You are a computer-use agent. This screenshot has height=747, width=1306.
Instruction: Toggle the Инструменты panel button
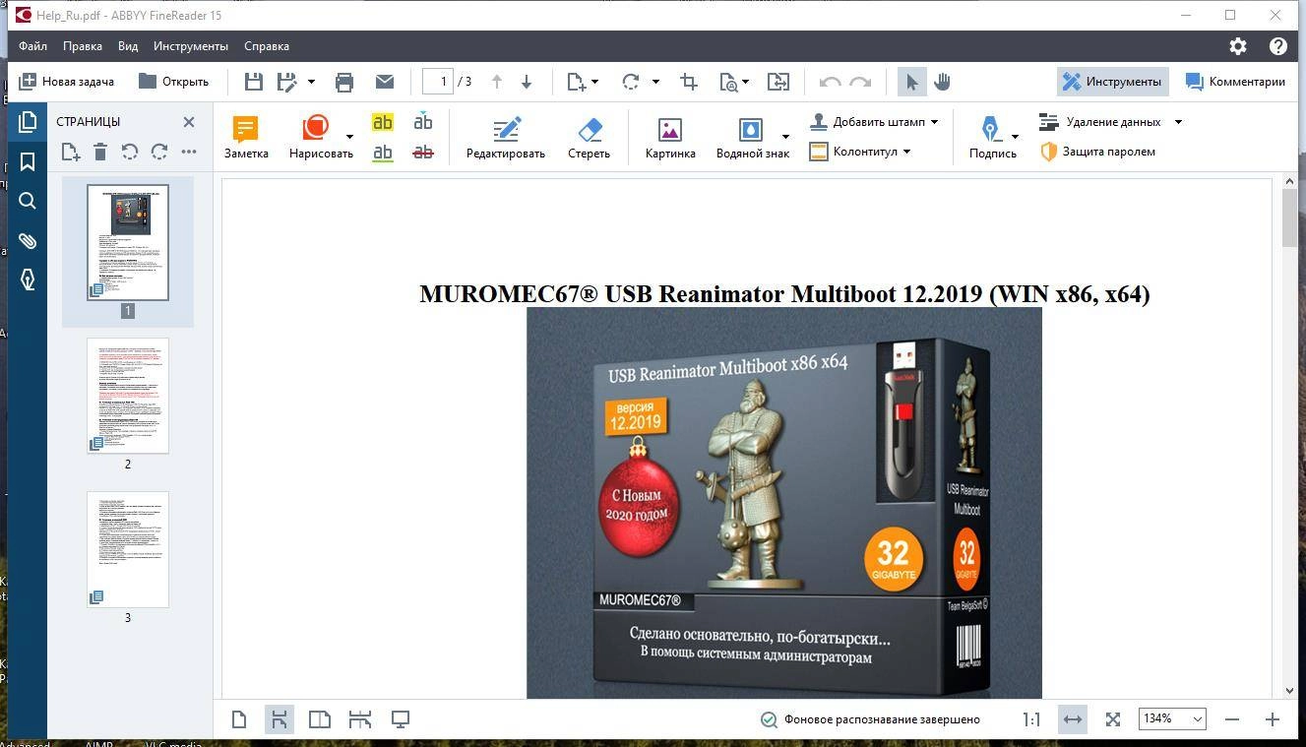click(x=1113, y=82)
